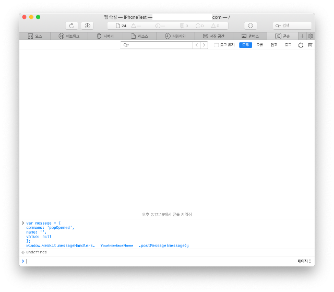Go to previous console search result
Image resolution: width=334 pixels, height=292 pixels.
point(197,45)
